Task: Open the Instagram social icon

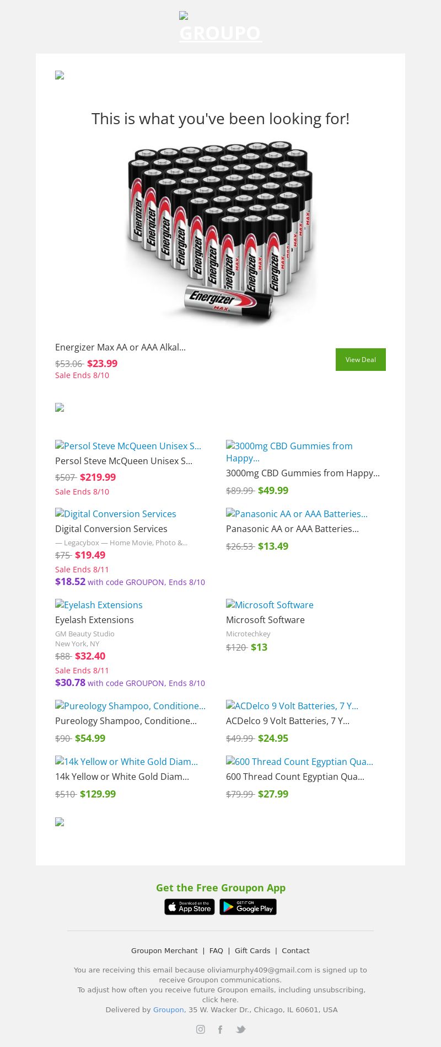Action: point(201,1029)
